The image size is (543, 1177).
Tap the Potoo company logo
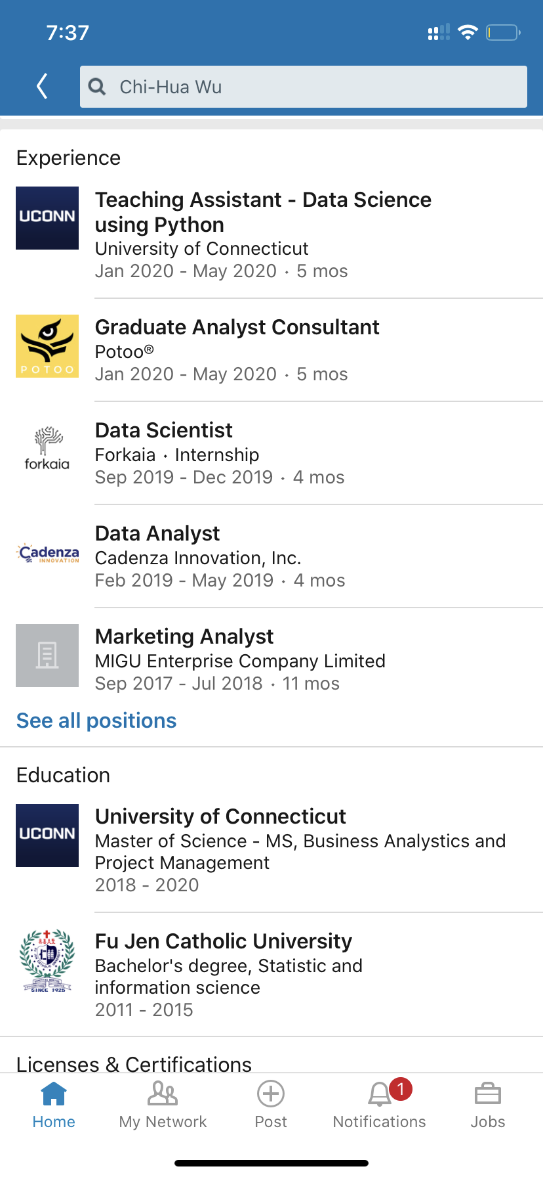click(x=47, y=346)
